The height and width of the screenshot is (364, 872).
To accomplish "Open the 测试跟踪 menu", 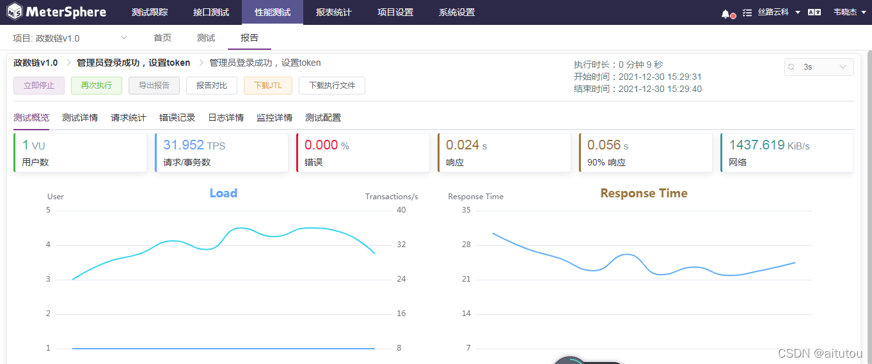I will click(150, 12).
